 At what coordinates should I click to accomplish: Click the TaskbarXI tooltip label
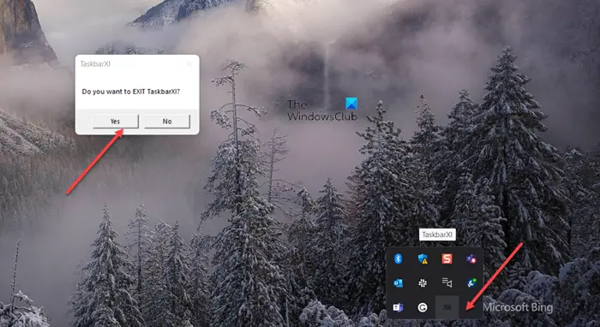437,235
